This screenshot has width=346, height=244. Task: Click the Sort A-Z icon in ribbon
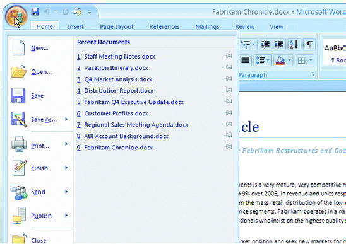click(294, 45)
